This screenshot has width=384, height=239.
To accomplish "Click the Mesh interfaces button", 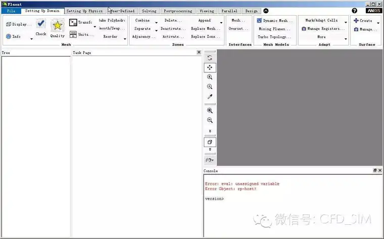I will (238, 20).
